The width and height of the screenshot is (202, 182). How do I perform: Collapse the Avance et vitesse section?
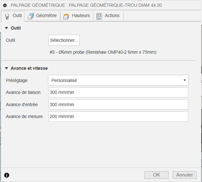coord(6,68)
